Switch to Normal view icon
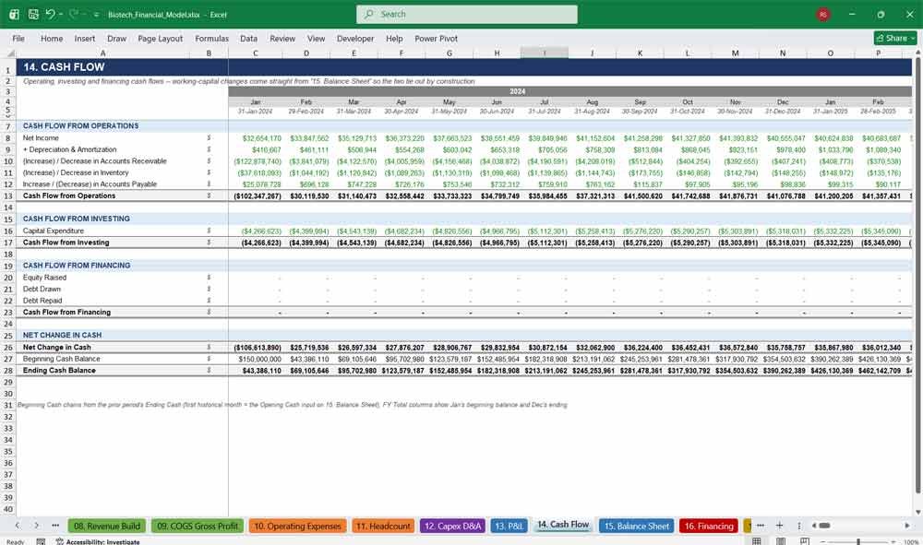Image resolution: width=923 pixels, height=545 pixels. tap(757, 541)
